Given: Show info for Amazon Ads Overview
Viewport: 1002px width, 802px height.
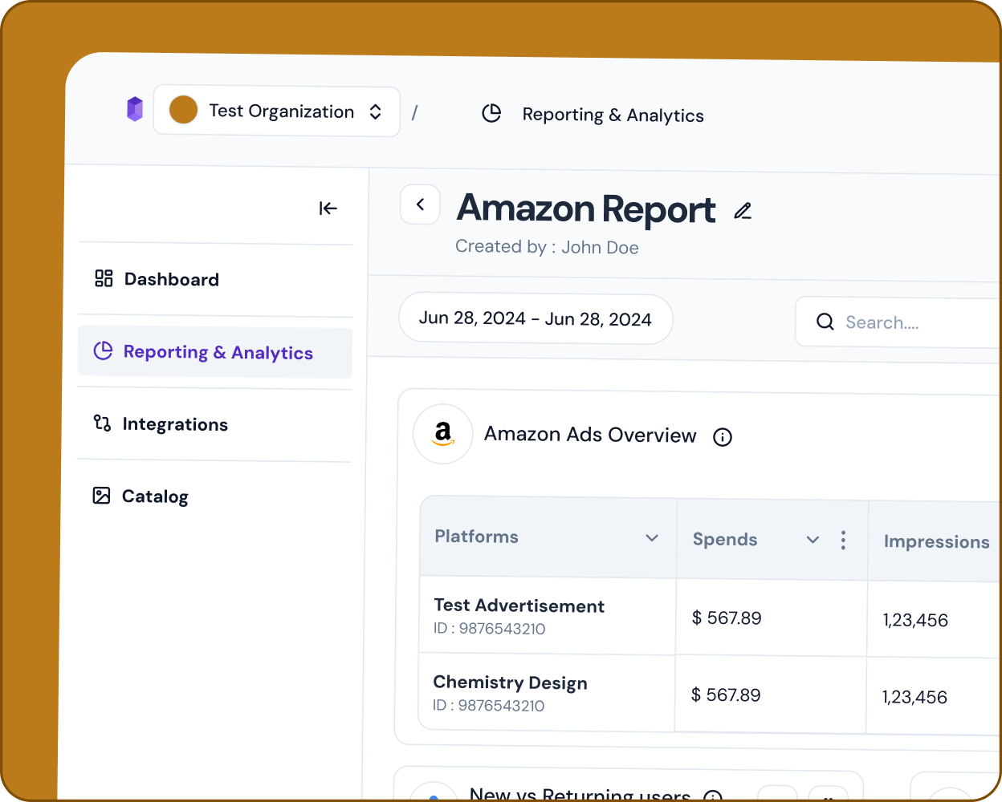Looking at the screenshot, I should tap(723, 437).
